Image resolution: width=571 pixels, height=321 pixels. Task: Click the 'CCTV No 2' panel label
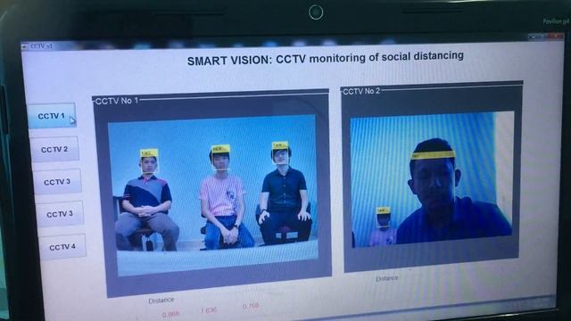click(361, 91)
